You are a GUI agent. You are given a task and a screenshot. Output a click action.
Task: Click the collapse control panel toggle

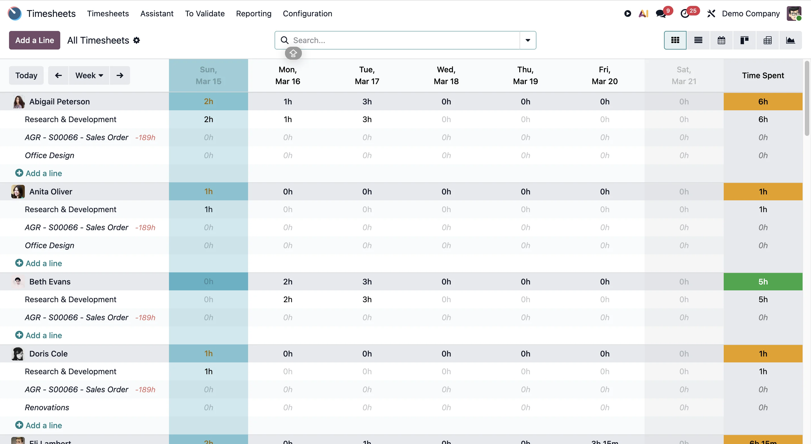tap(293, 53)
